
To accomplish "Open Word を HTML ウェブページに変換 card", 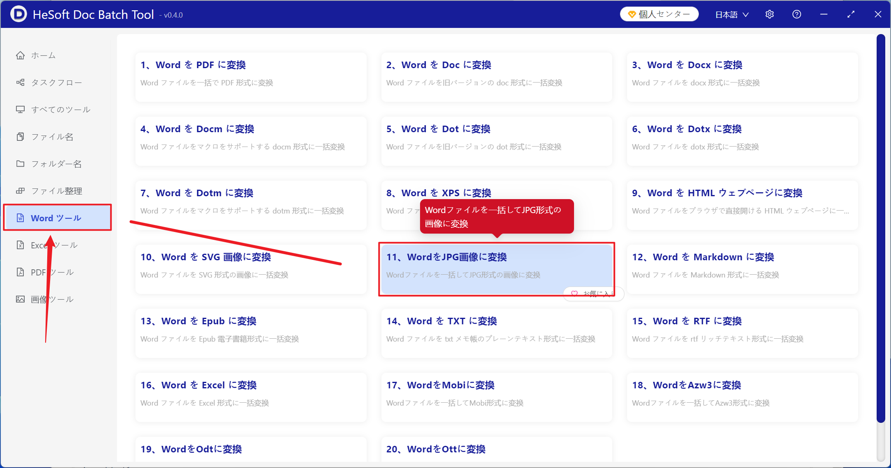I will tap(742, 205).
